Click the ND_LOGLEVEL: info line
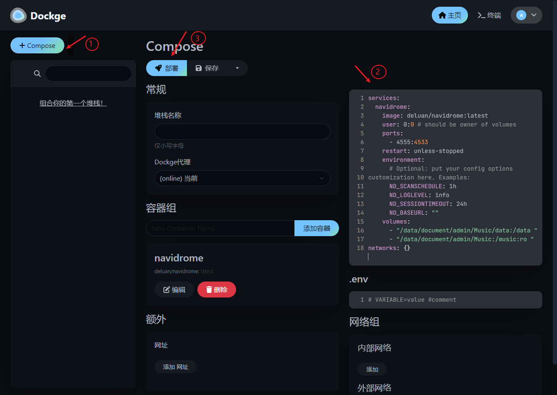This screenshot has width=557, height=395. tap(419, 195)
